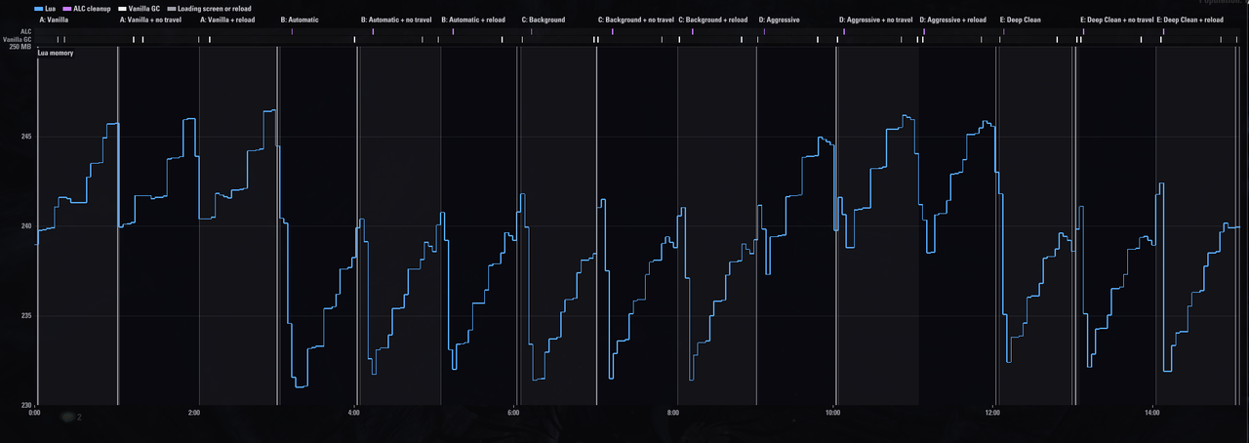The height and width of the screenshot is (443, 1249).
Task: Select the A: Vanilla + reload label
Action: [227, 20]
